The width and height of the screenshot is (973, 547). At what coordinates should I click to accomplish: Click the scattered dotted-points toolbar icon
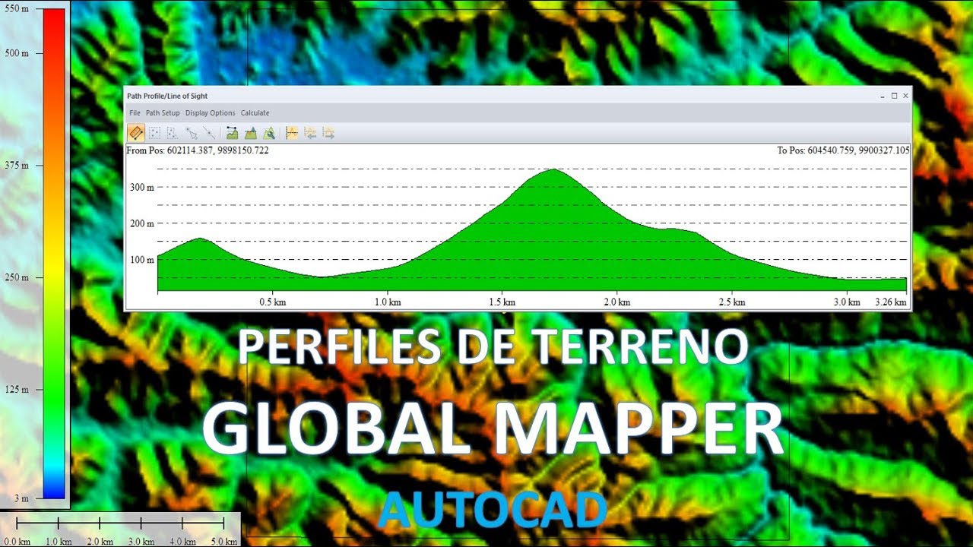(173, 134)
